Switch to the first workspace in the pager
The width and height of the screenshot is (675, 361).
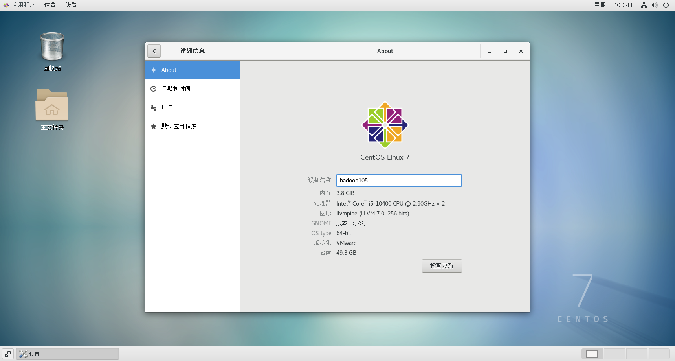(x=592, y=354)
